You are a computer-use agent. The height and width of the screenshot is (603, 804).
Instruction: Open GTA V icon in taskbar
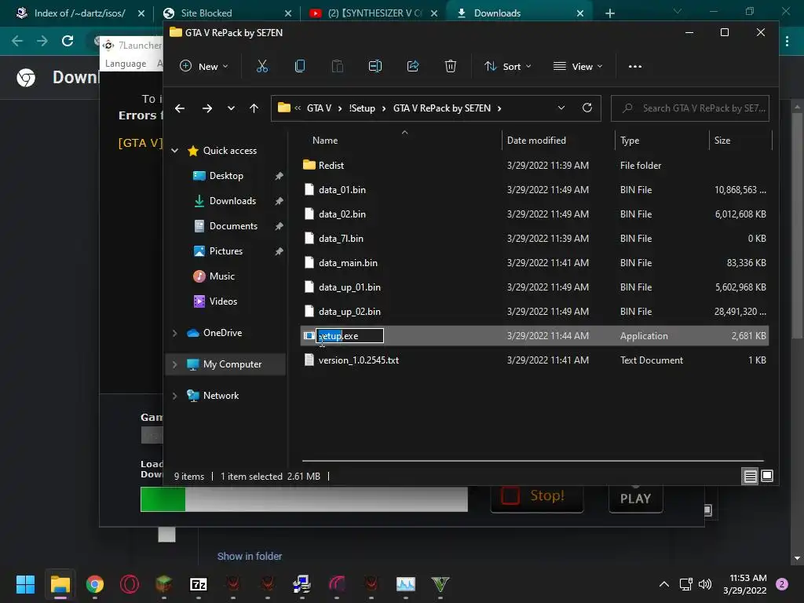(440, 584)
